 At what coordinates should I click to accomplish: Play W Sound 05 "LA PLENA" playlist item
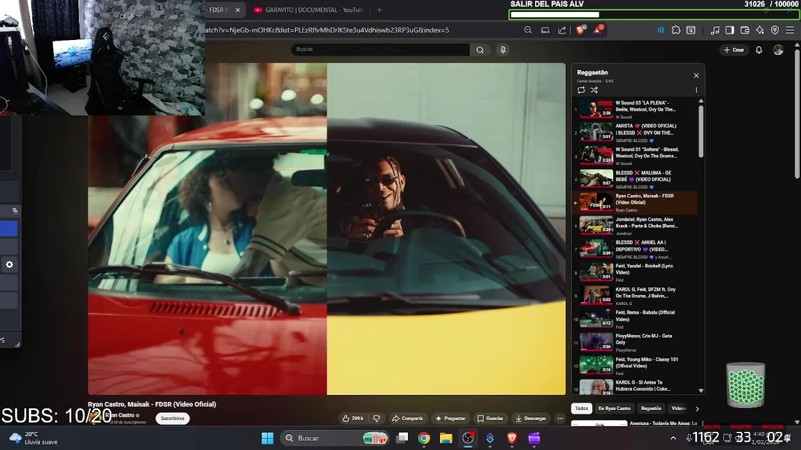[x=635, y=109]
